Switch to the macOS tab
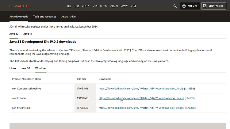Viewport: 230px width, 129px height. pos(26,68)
